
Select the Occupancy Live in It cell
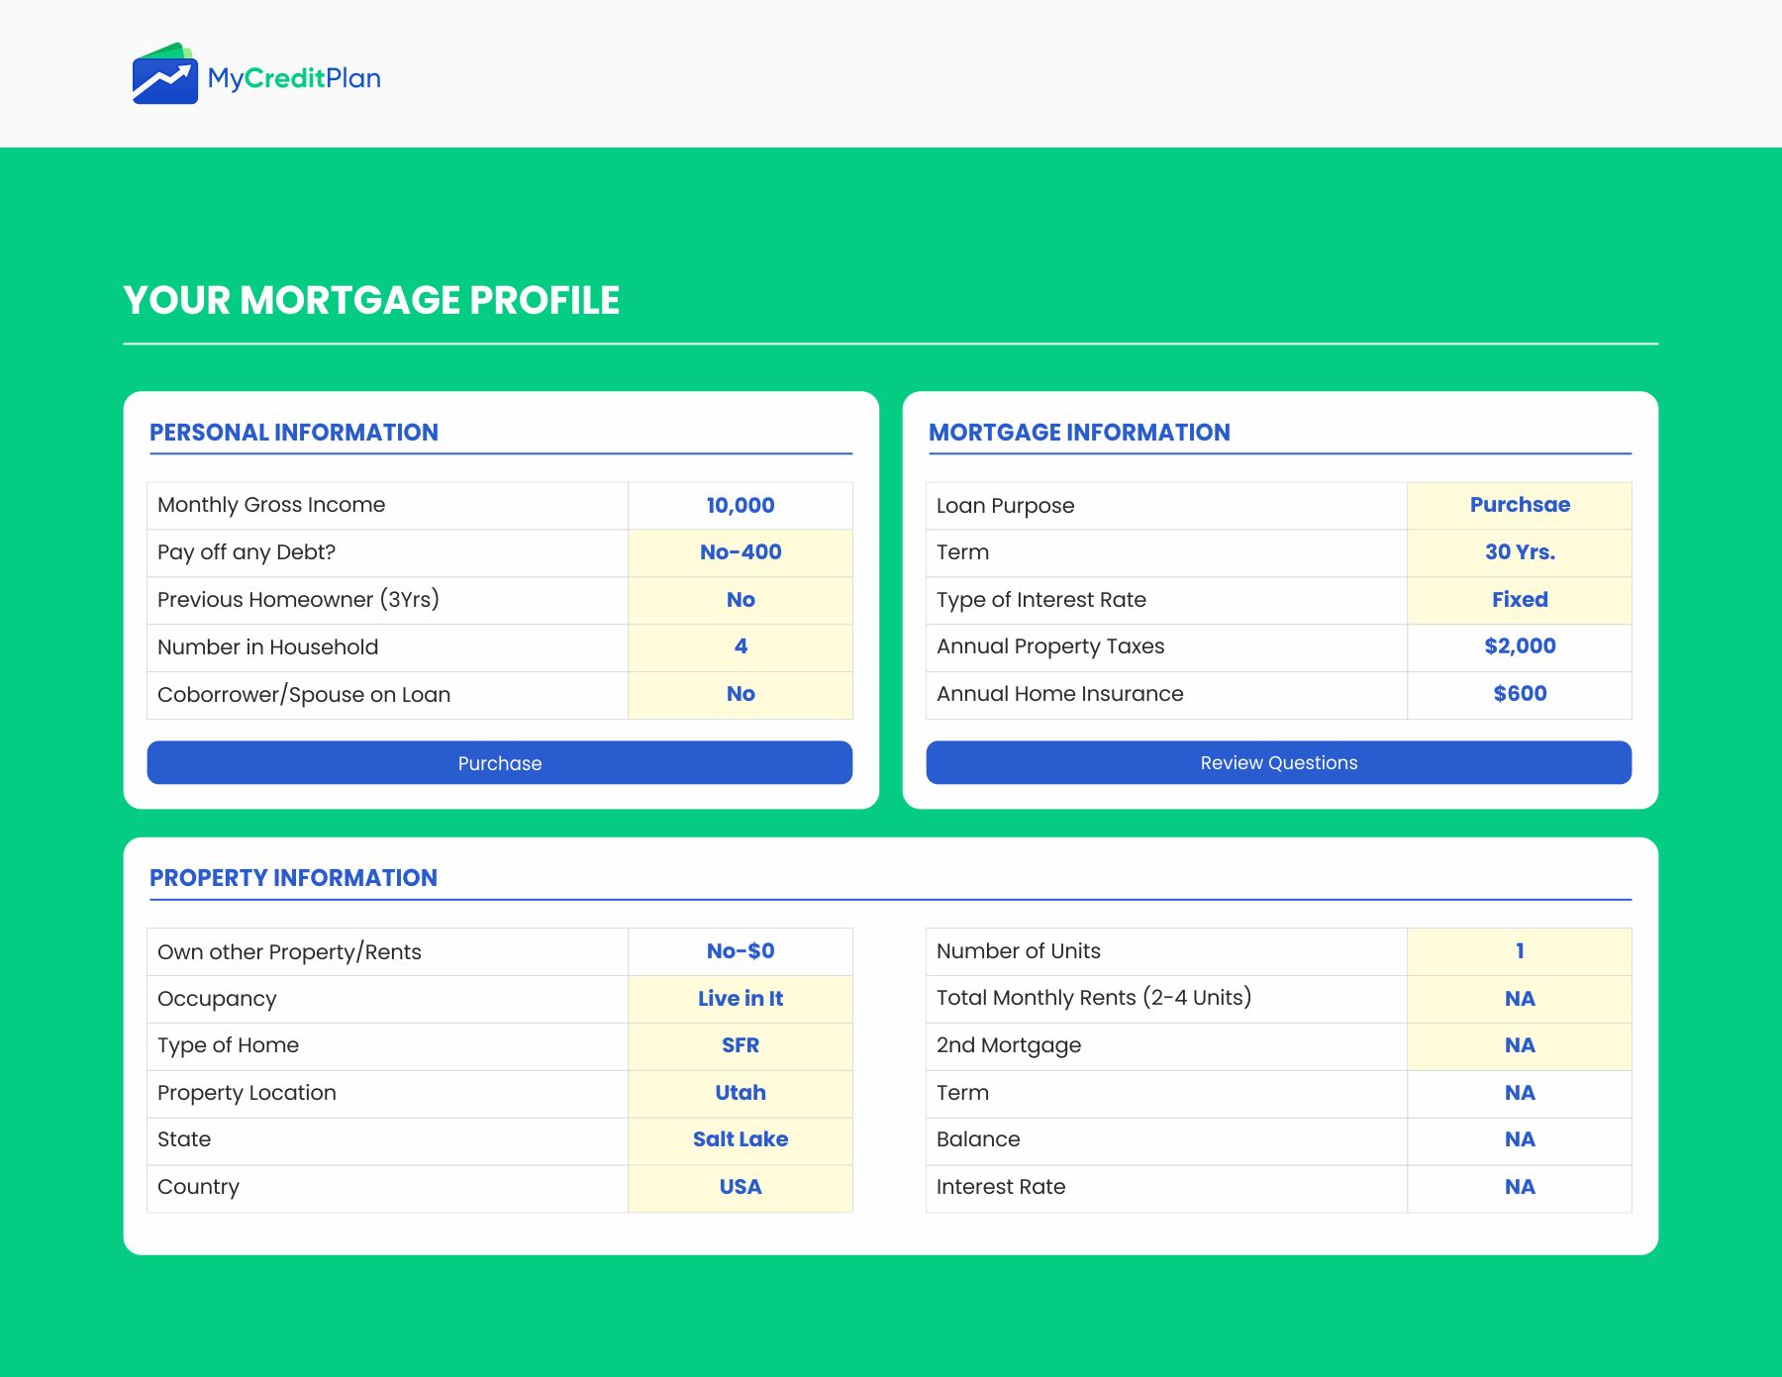pyautogui.click(x=740, y=999)
